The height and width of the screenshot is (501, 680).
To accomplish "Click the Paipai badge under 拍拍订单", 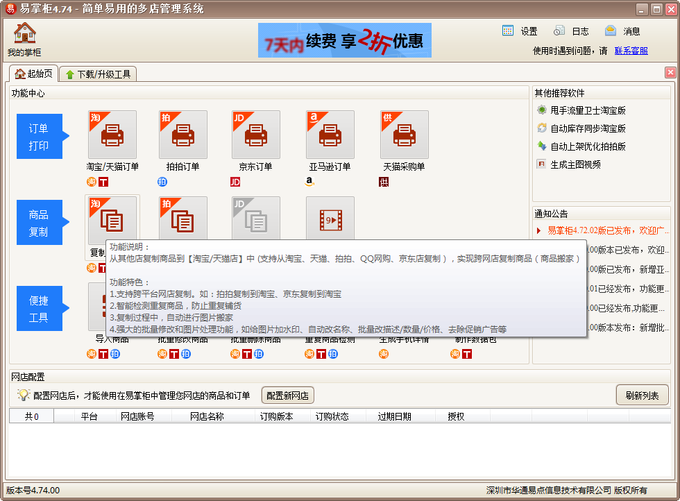I will [x=162, y=182].
